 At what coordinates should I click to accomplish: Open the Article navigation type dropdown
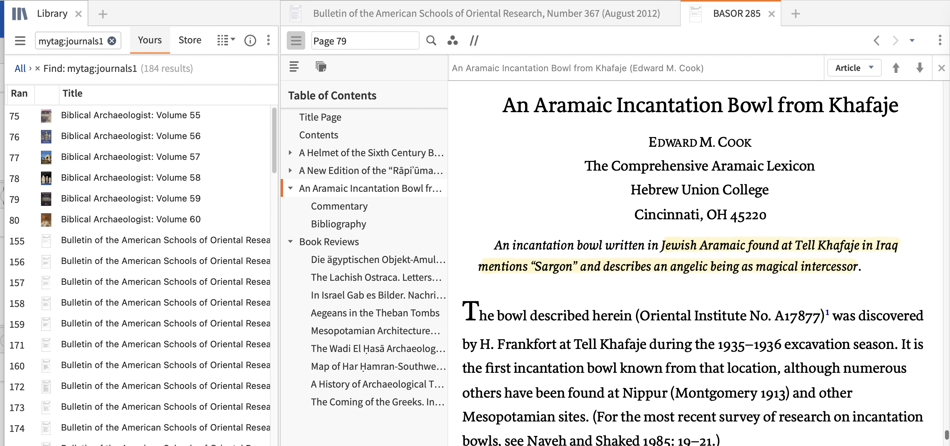[854, 68]
